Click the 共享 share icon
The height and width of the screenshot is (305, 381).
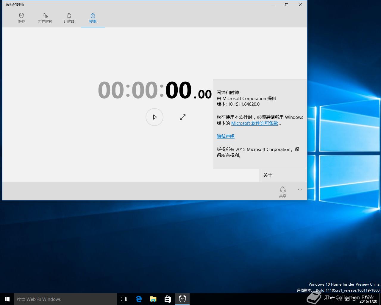283,192
